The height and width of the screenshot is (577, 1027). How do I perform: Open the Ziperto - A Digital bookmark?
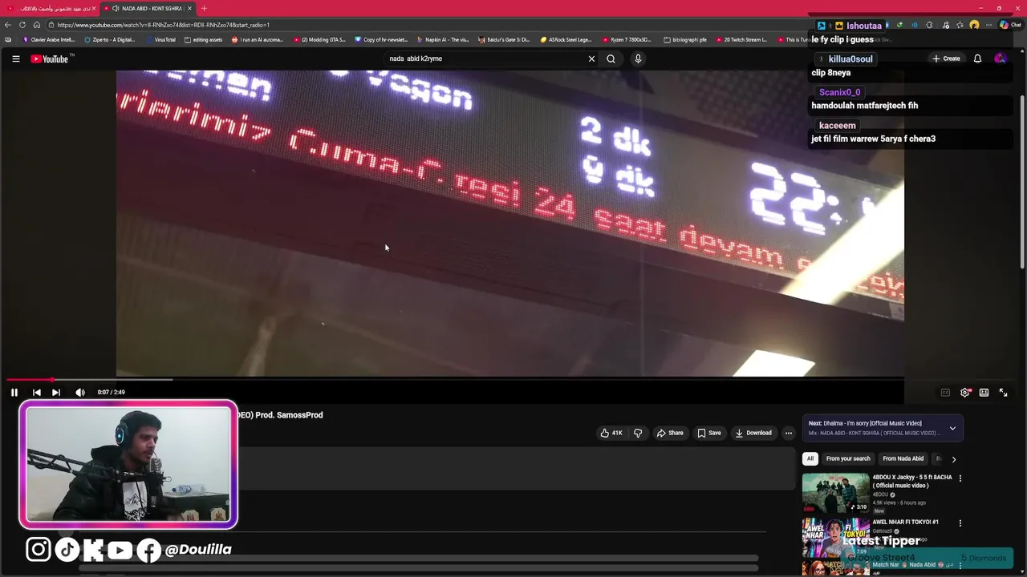[110, 39]
